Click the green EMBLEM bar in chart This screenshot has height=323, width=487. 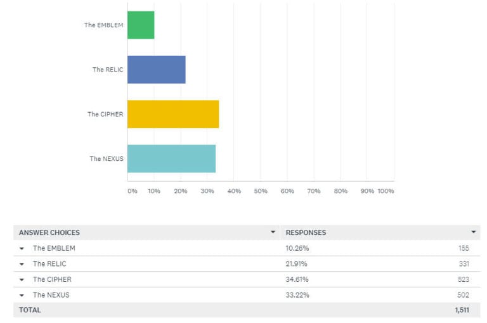[141, 25]
